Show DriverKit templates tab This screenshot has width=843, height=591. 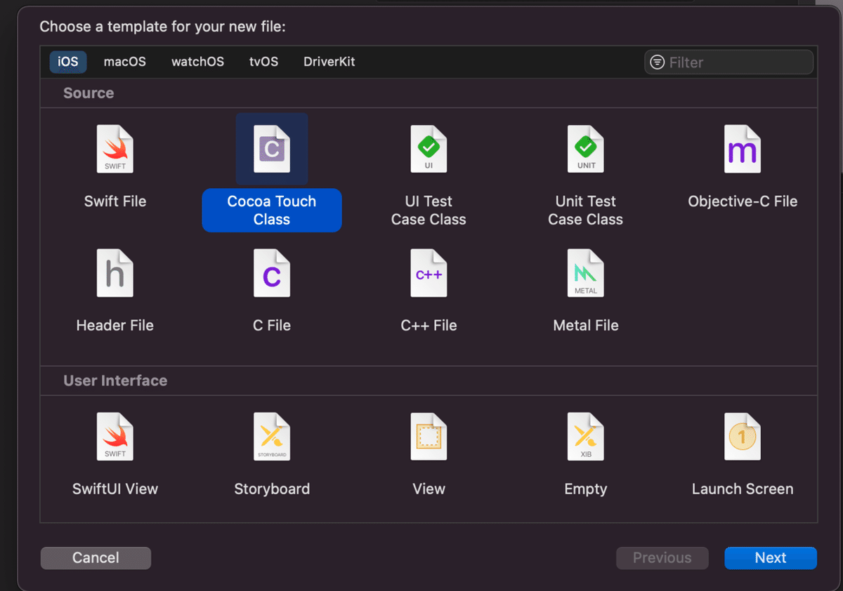pyautogui.click(x=329, y=62)
